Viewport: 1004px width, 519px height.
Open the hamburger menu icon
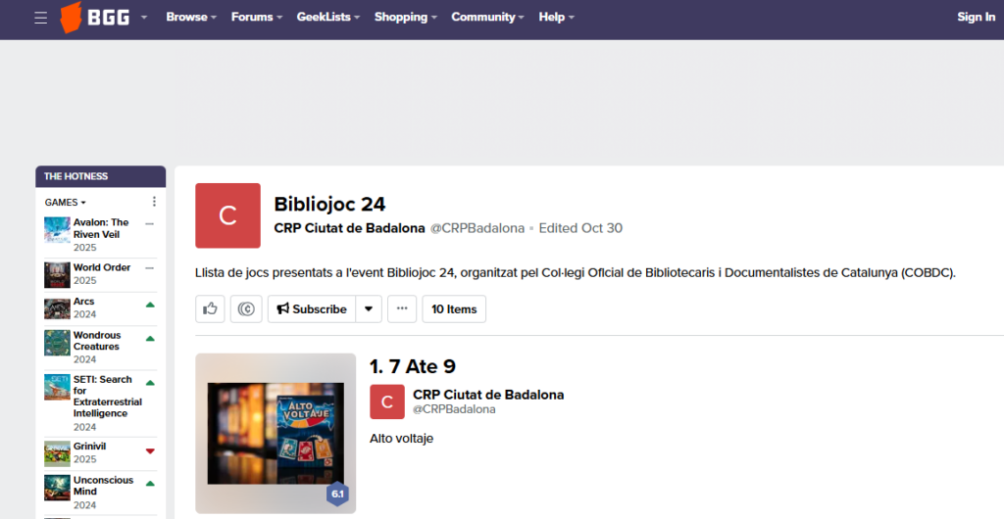click(x=40, y=18)
